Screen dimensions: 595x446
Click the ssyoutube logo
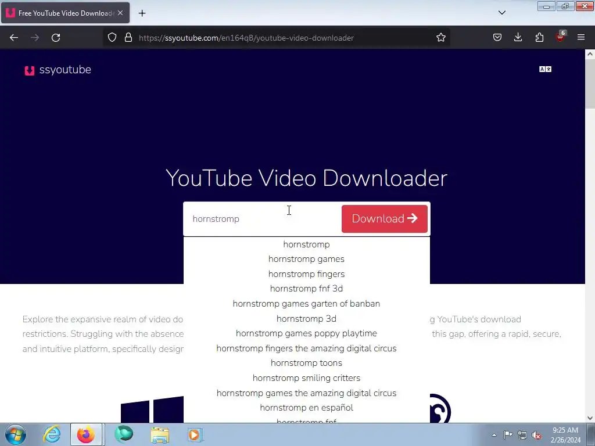point(58,70)
